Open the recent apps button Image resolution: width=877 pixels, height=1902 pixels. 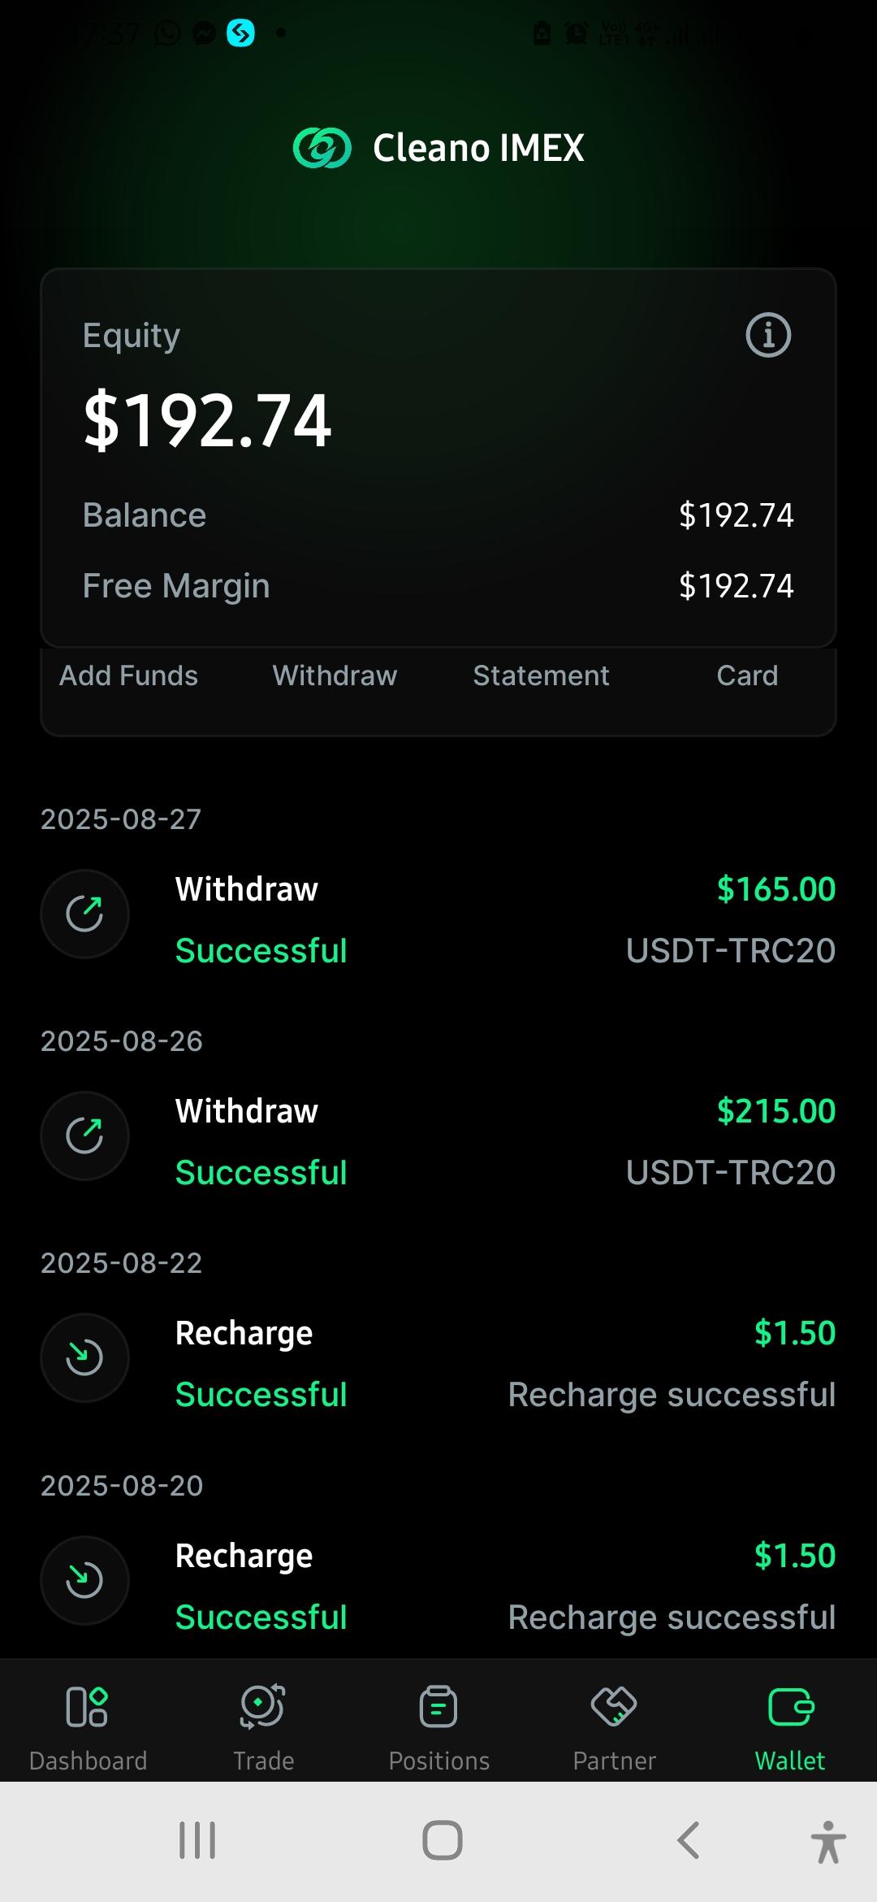point(197,1840)
